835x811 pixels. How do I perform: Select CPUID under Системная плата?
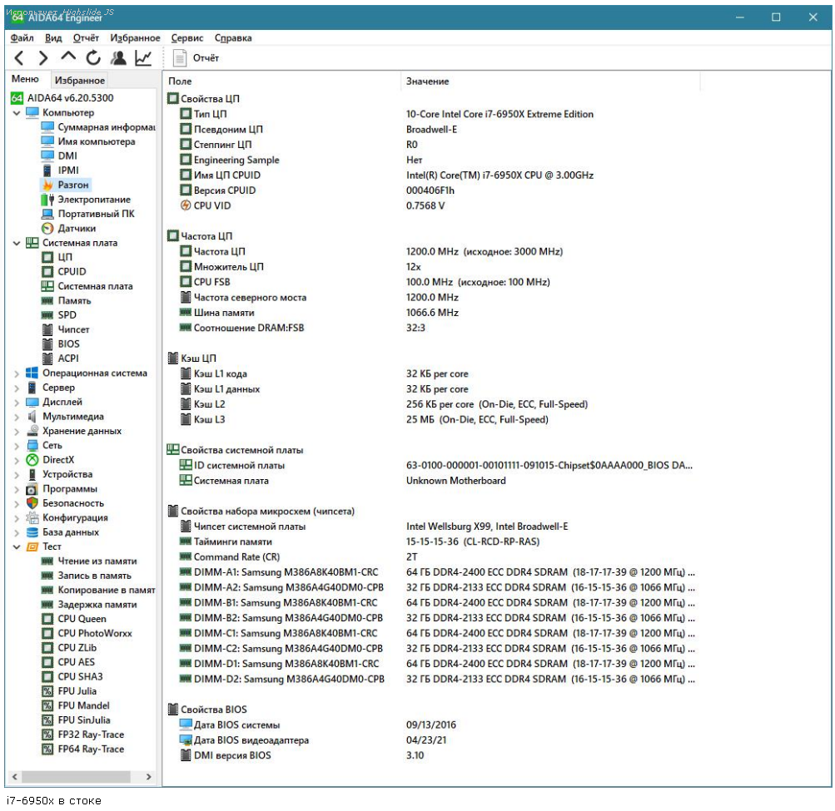(x=72, y=271)
